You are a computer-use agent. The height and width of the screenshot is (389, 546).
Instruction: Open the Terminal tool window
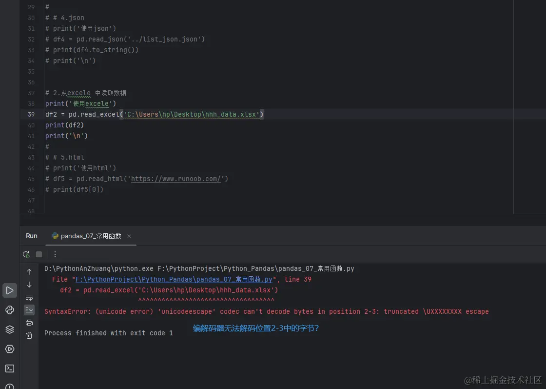click(x=10, y=369)
